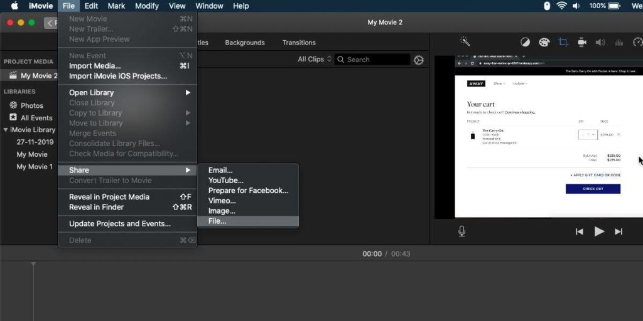Image resolution: width=643 pixels, height=321 pixels.
Task: Skip to the next clip
Action: pyautogui.click(x=619, y=231)
